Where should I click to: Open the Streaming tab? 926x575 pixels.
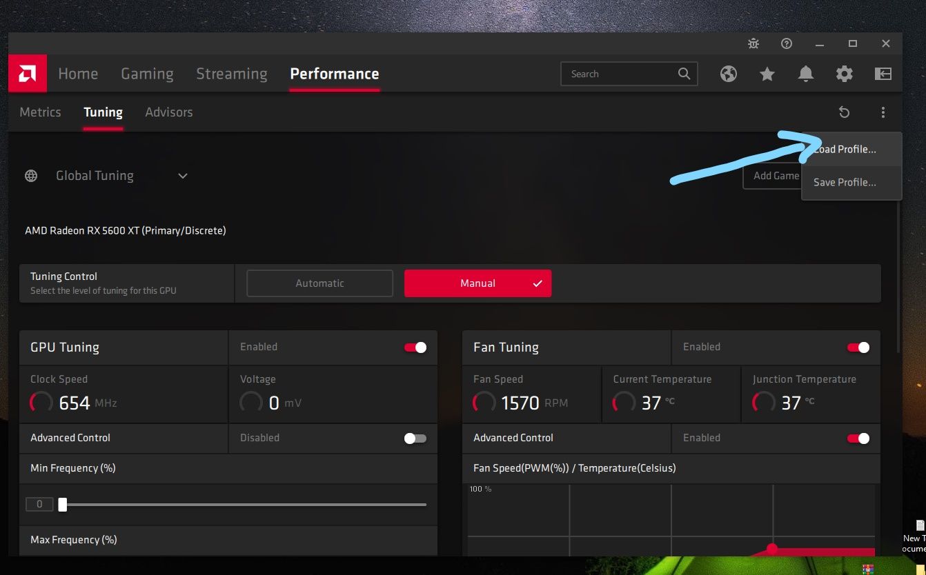pos(232,74)
